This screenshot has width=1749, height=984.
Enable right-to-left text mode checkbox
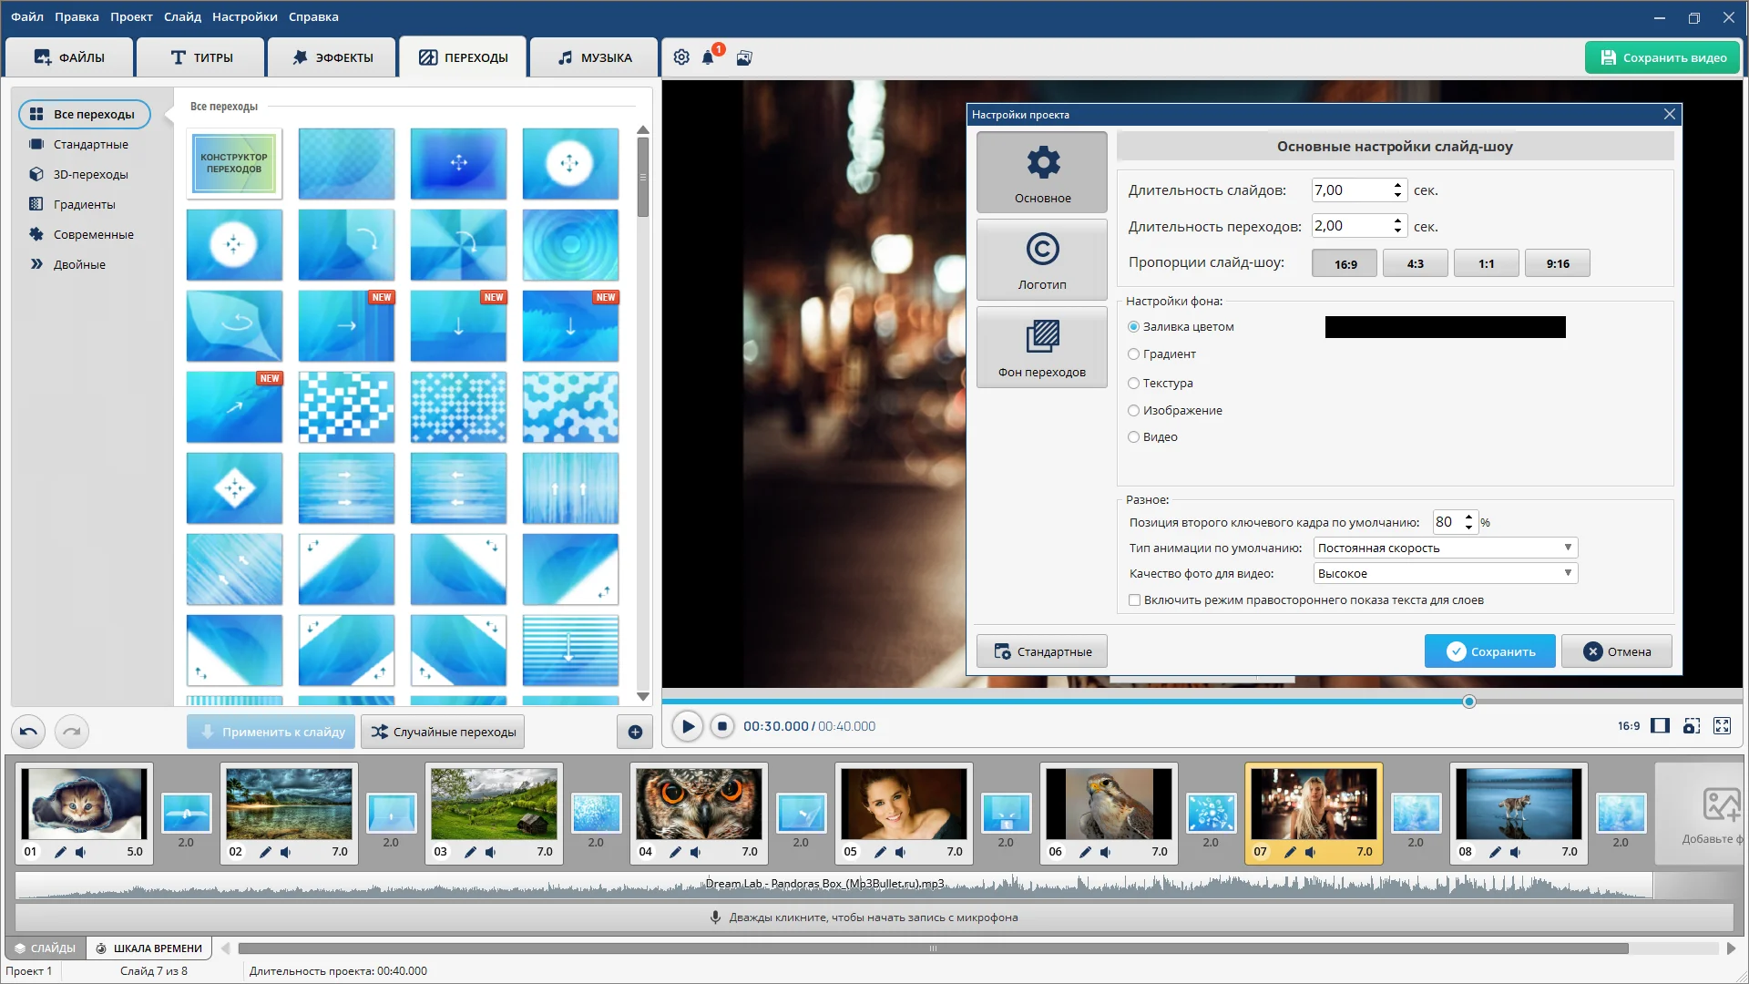[x=1135, y=600]
